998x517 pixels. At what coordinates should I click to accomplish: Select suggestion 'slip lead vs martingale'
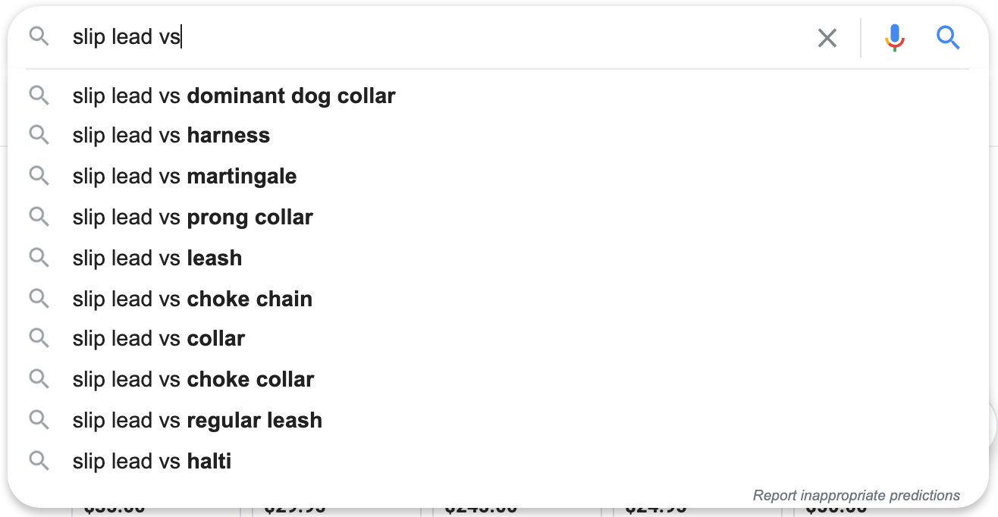tap(498, 176)
